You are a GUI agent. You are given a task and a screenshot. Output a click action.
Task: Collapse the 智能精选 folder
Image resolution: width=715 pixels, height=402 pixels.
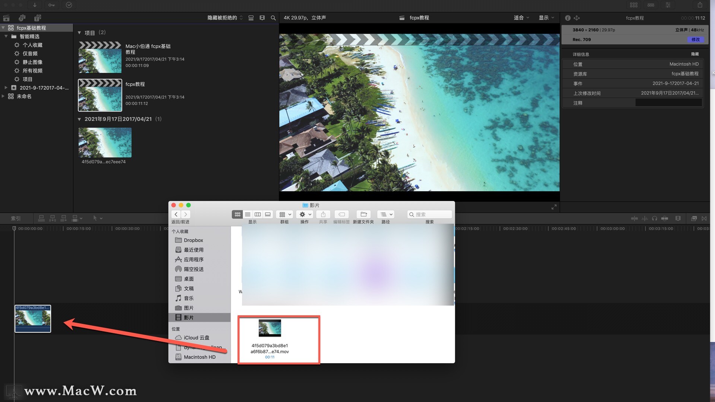pos(6,36)
